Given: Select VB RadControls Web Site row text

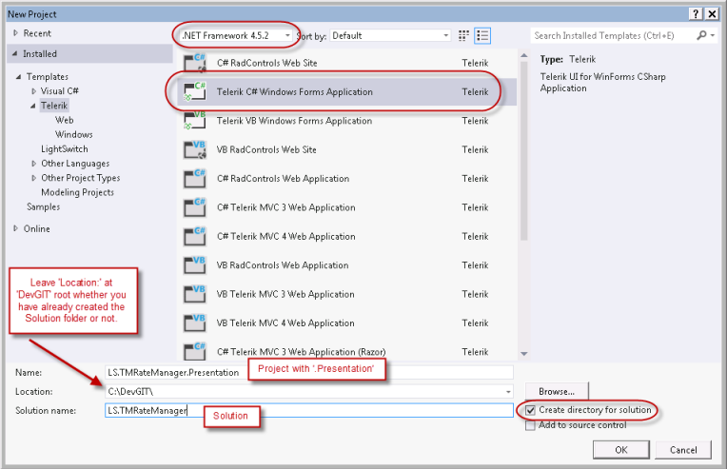Looking at the screenshot, I should [266, 149].
